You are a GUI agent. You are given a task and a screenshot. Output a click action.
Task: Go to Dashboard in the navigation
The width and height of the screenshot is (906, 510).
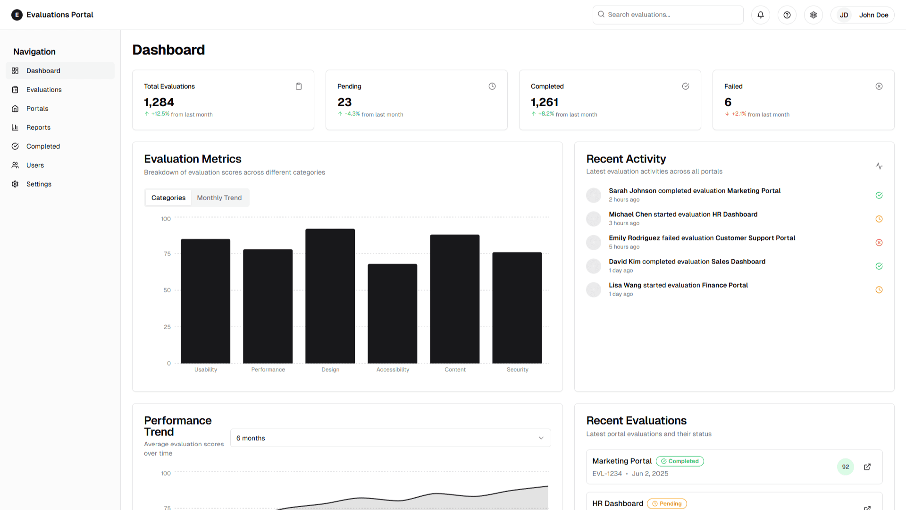click(60, 71)
